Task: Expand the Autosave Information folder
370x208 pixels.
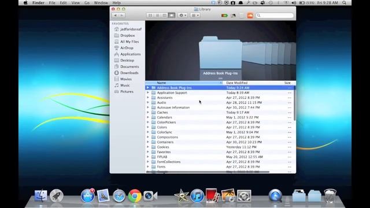Action: click(x=148, y=107)
